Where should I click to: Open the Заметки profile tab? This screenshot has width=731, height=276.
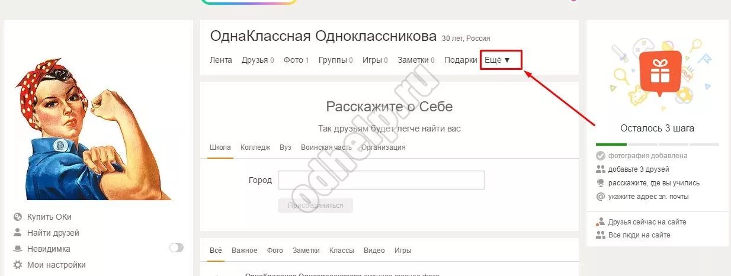[x=416, y=60]
